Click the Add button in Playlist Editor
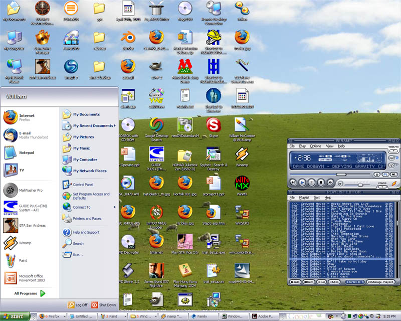The image size is (401, 321). (x=295, y=282)
